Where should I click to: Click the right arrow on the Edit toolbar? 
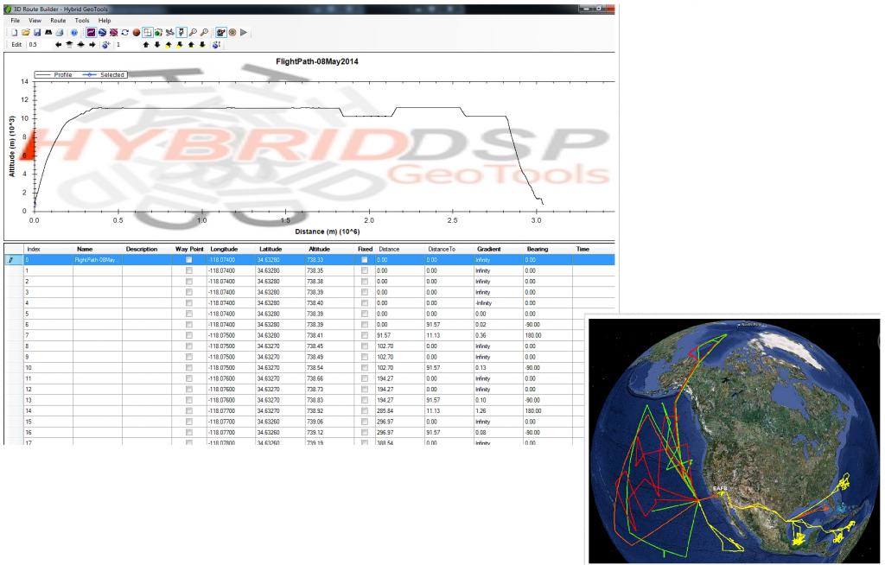pyautogui.click(x=92, y=45)
